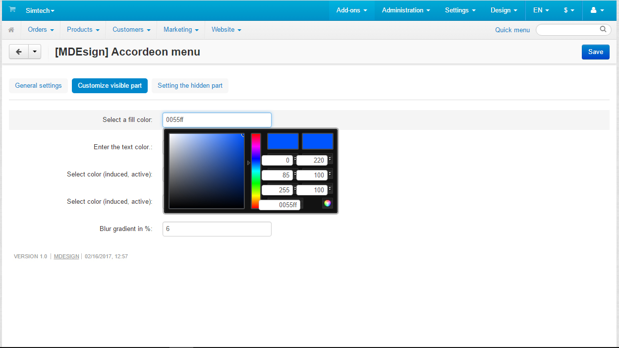619x348 pixels.
Task: Click the color picker hex field
Action: tap(280, 205)
